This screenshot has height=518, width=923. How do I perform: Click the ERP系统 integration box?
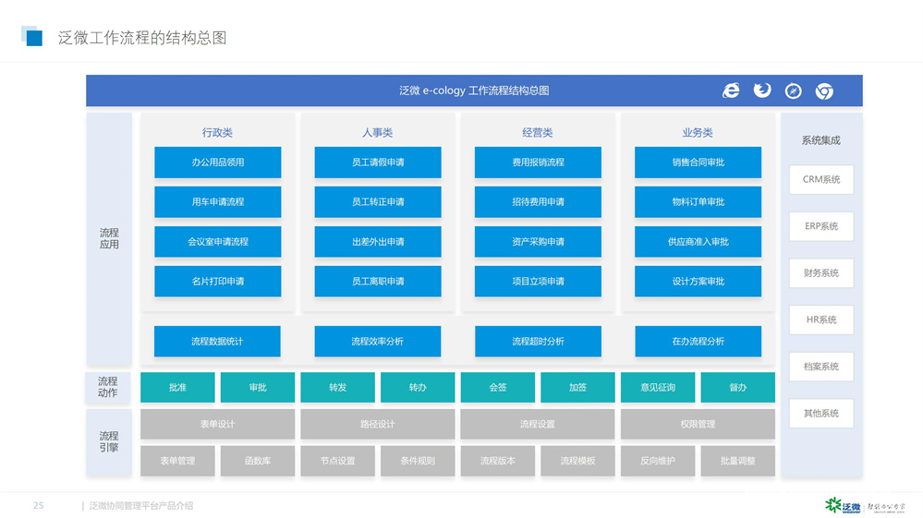click(x=821, y=226)
